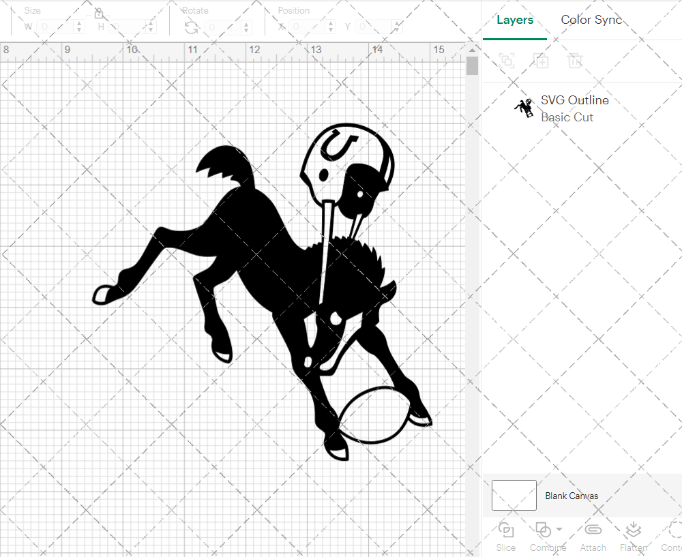Click the Height size input field

(x=127, y=27)
